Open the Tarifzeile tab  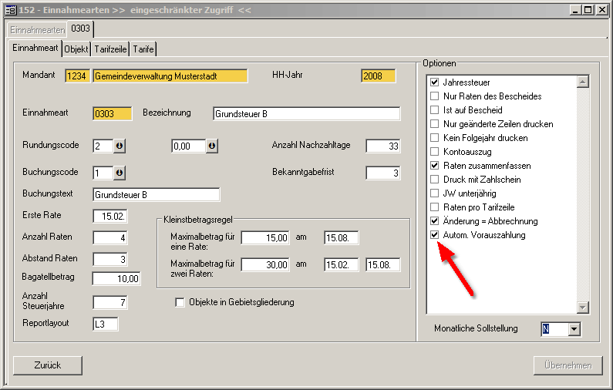click(x=110, y=49)
